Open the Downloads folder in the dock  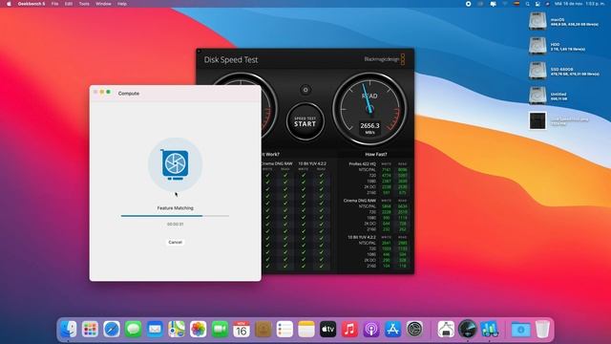coord(520,330)
